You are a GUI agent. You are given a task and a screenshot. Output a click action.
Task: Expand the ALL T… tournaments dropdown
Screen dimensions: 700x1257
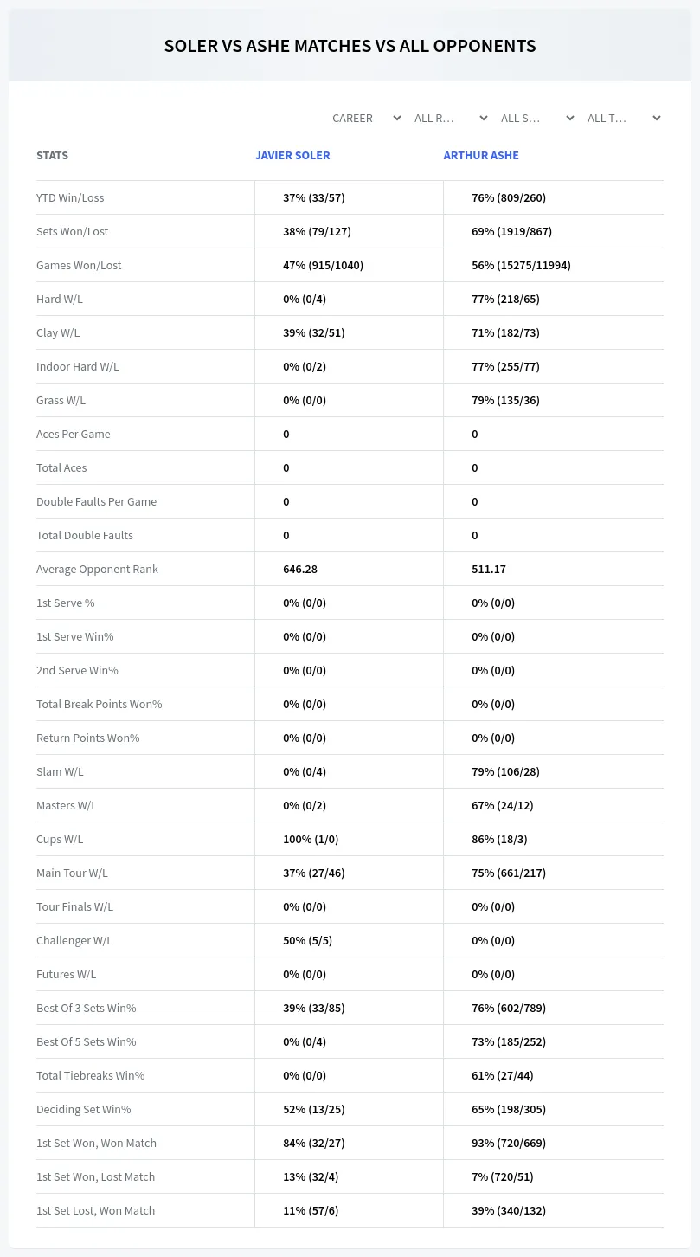(623, 118)
